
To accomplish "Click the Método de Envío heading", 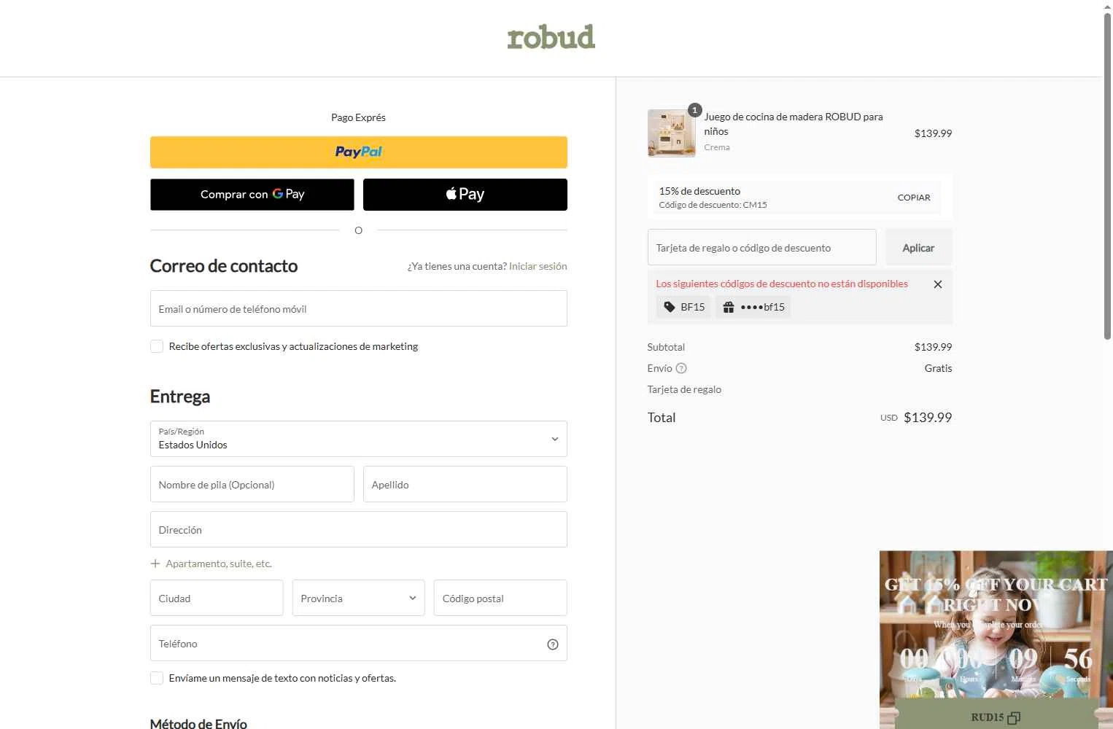I will (x=198, y=722).
